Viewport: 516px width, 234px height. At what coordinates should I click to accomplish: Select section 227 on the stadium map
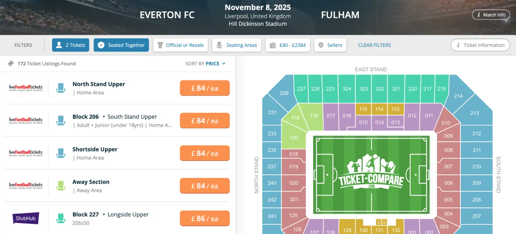(x=301, y=88)
